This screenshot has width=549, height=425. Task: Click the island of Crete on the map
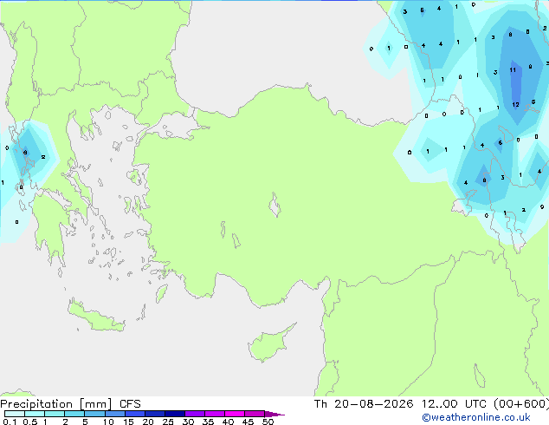[96, 317]
